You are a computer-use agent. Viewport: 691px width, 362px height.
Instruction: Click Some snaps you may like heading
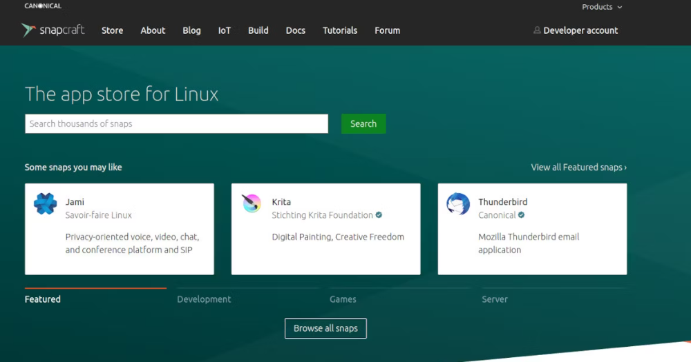pos(73,167)
